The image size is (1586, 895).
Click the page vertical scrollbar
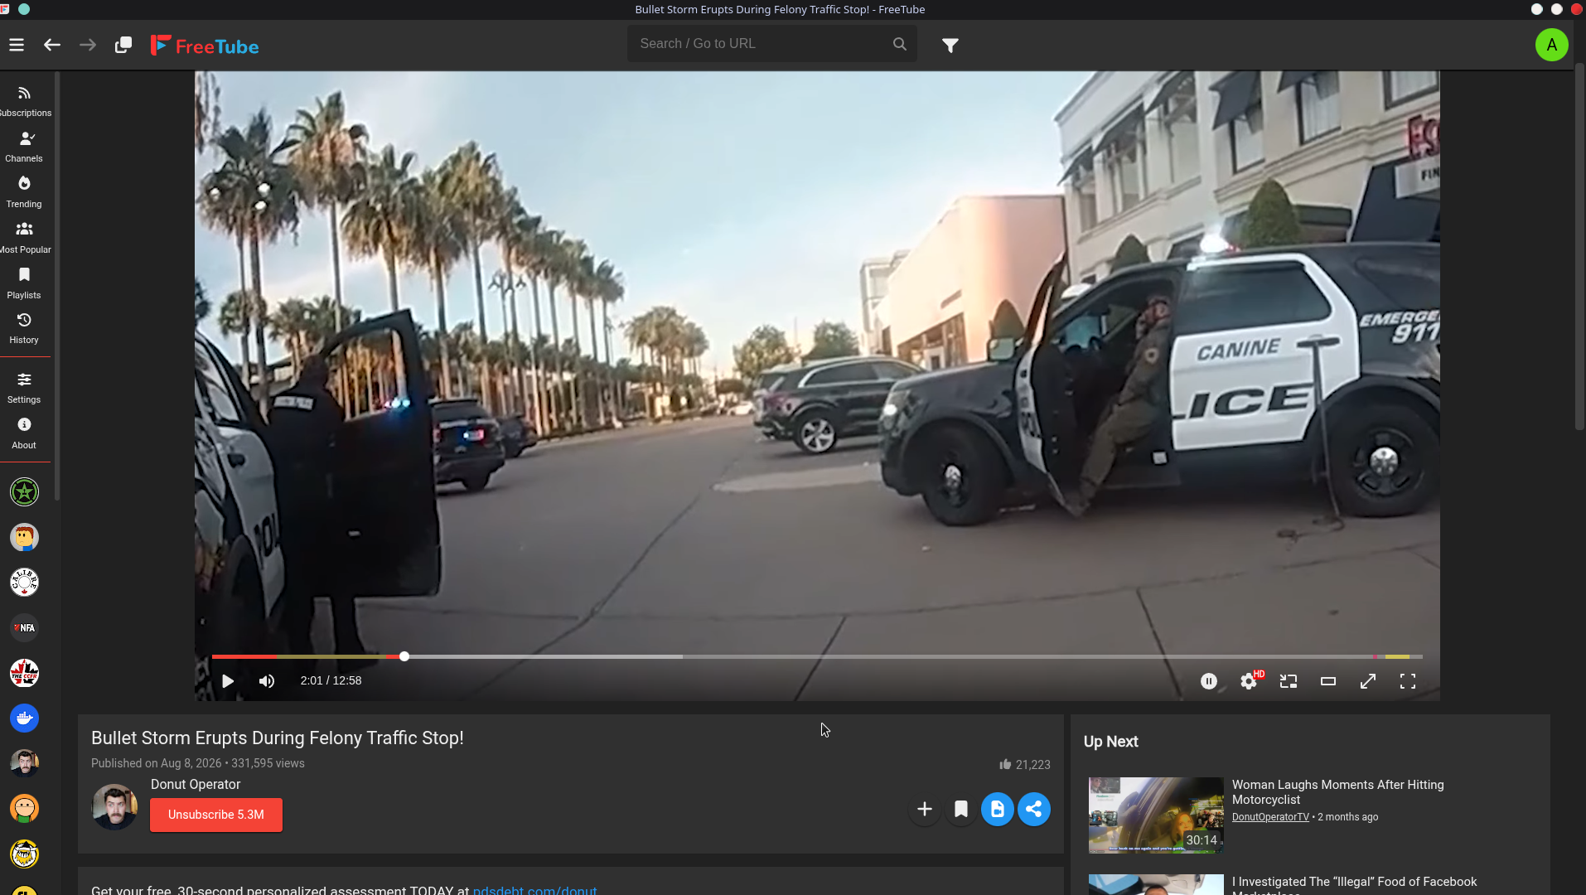(1579, 249)
